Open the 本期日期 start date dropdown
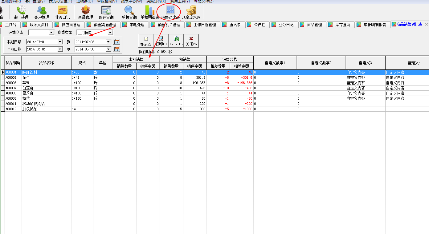The width and height of the screenshot is (429, 234). [60, 42]
